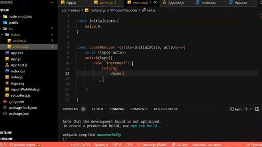Click the redux breadcrumb segment
This screenshot has height=147, width=262.
click(x=75, y=10)
